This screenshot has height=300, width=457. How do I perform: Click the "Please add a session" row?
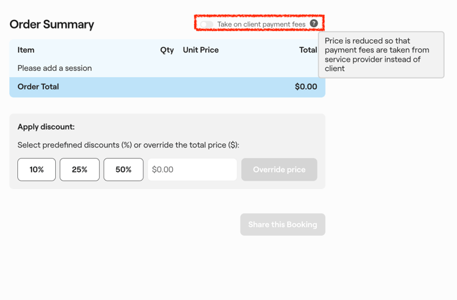coord(54,68)
